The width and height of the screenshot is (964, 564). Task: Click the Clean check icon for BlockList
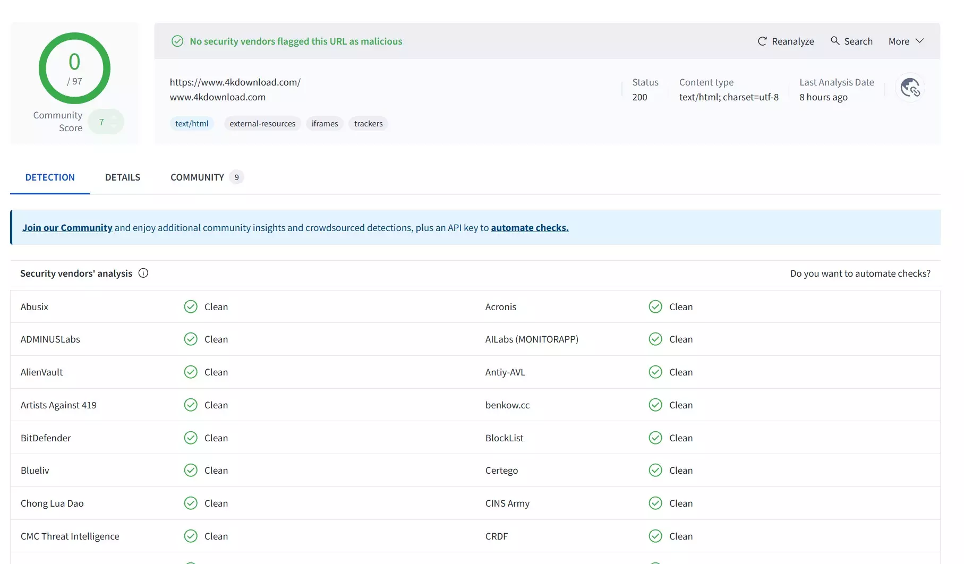coord(655,438)
